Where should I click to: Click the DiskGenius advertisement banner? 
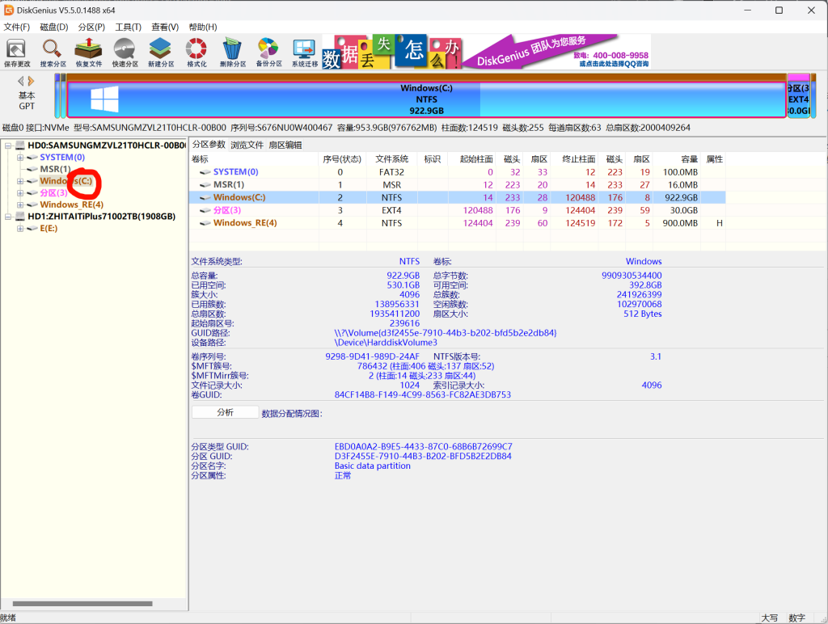click(x=486, y=52)
